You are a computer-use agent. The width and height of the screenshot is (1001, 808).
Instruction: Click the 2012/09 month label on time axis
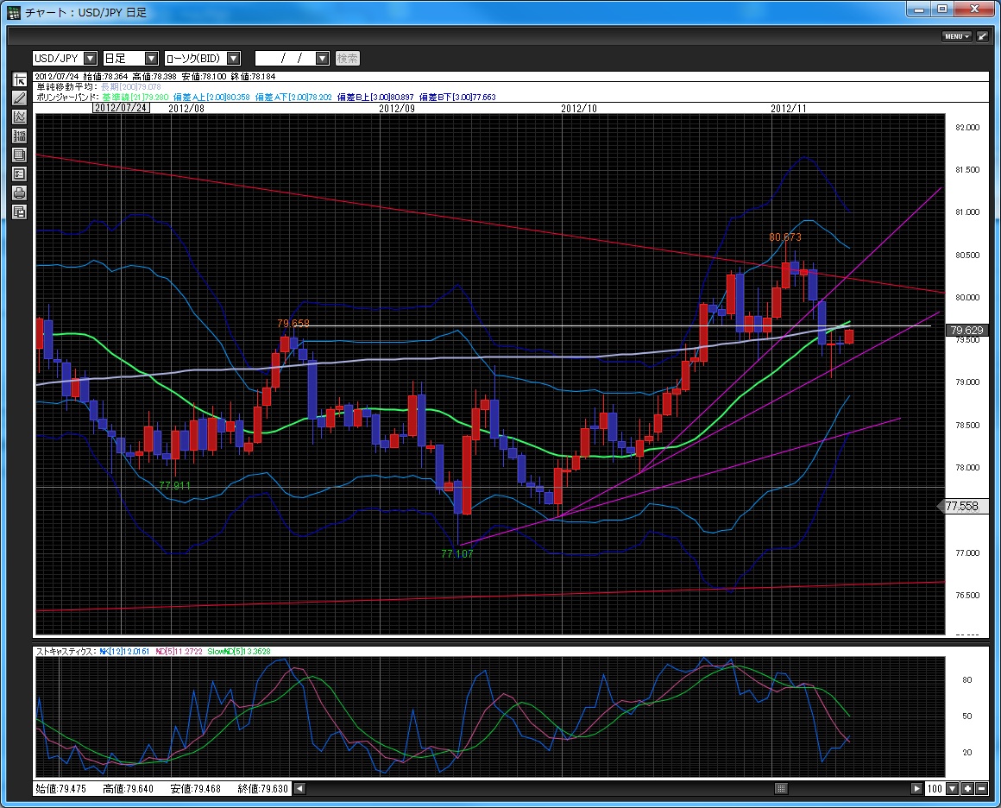[x=396, y=109]
